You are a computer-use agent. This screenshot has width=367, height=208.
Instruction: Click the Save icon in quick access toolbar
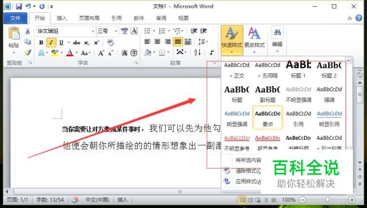click(19, 6)
